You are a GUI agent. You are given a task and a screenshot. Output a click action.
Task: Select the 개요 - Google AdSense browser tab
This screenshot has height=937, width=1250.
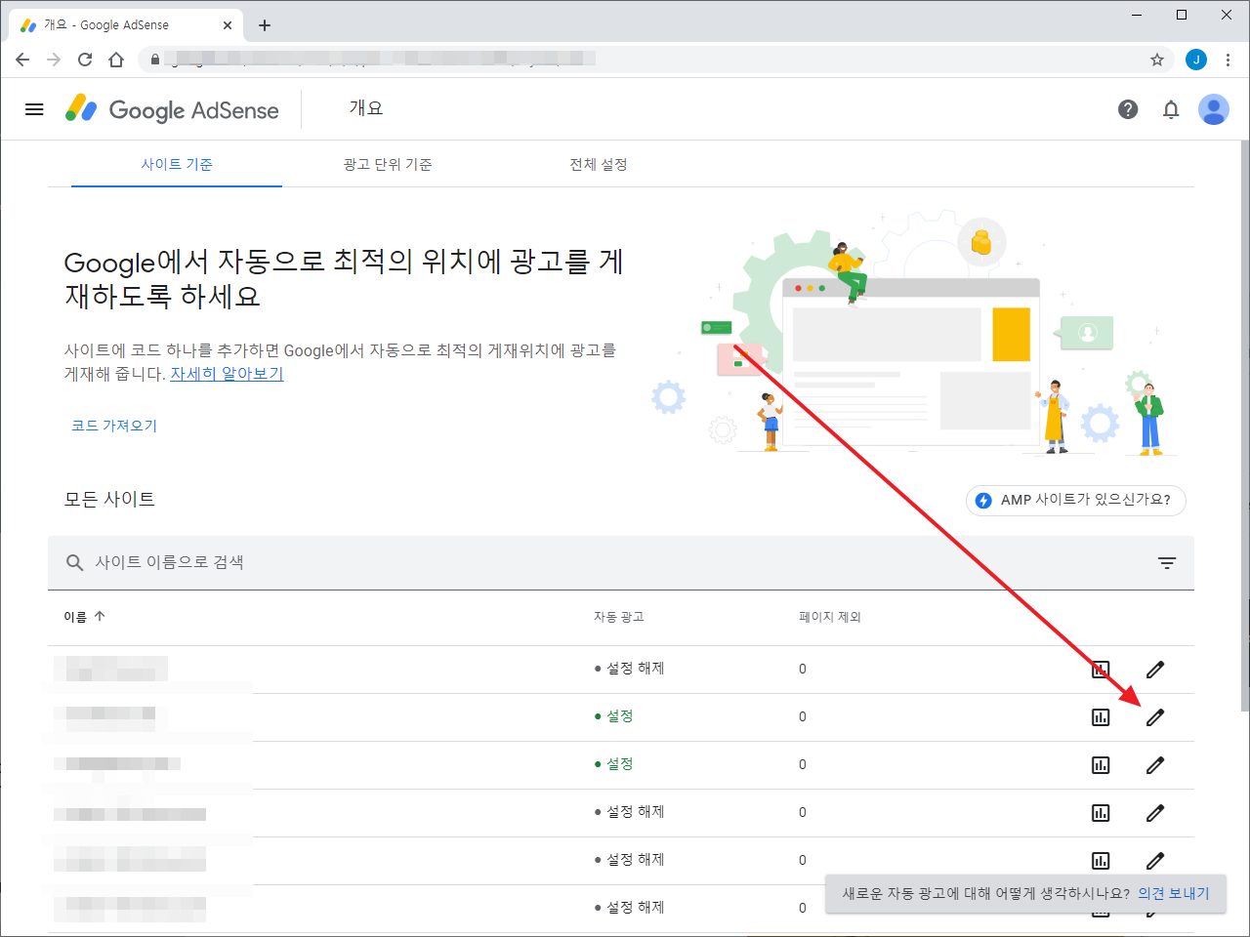pos(126,25)
